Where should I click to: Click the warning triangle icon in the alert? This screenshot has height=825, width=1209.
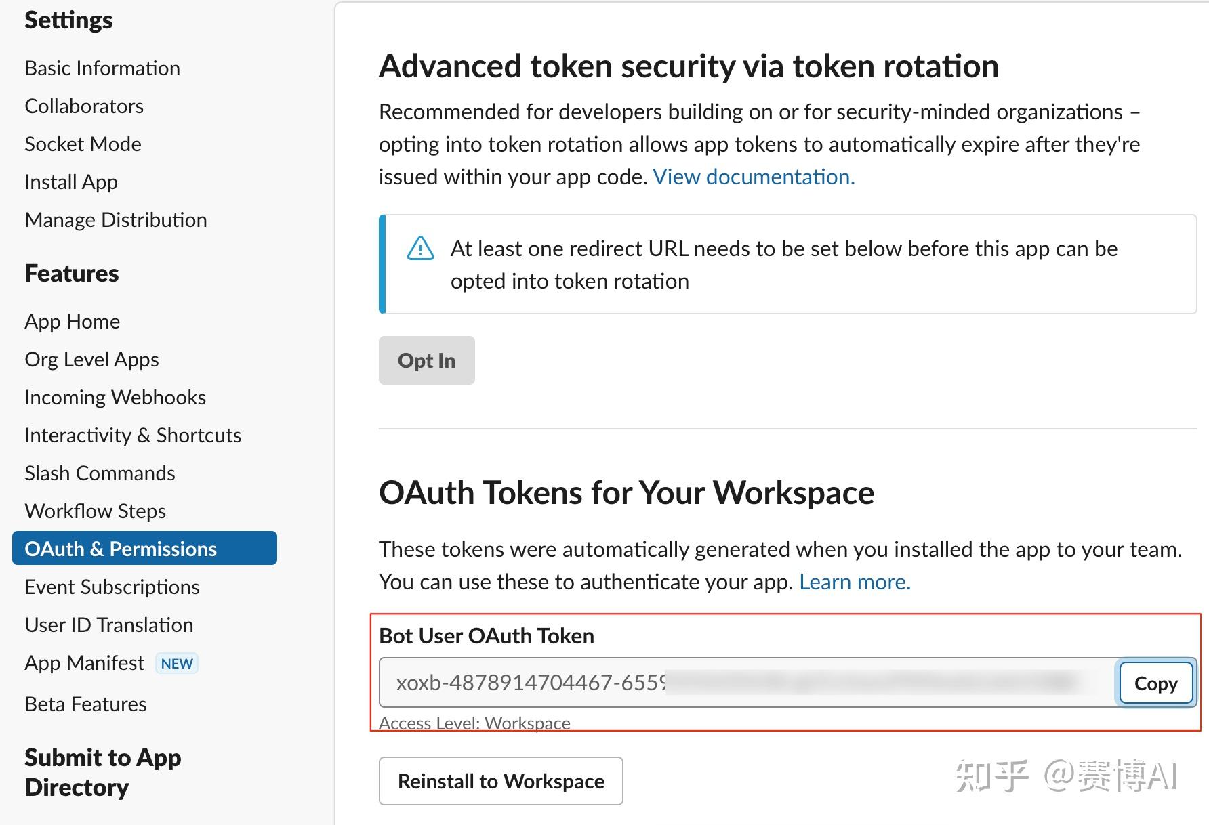(x=420, y=249)
